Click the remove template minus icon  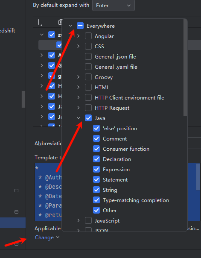pyautogui.click(x=50, y=22)
